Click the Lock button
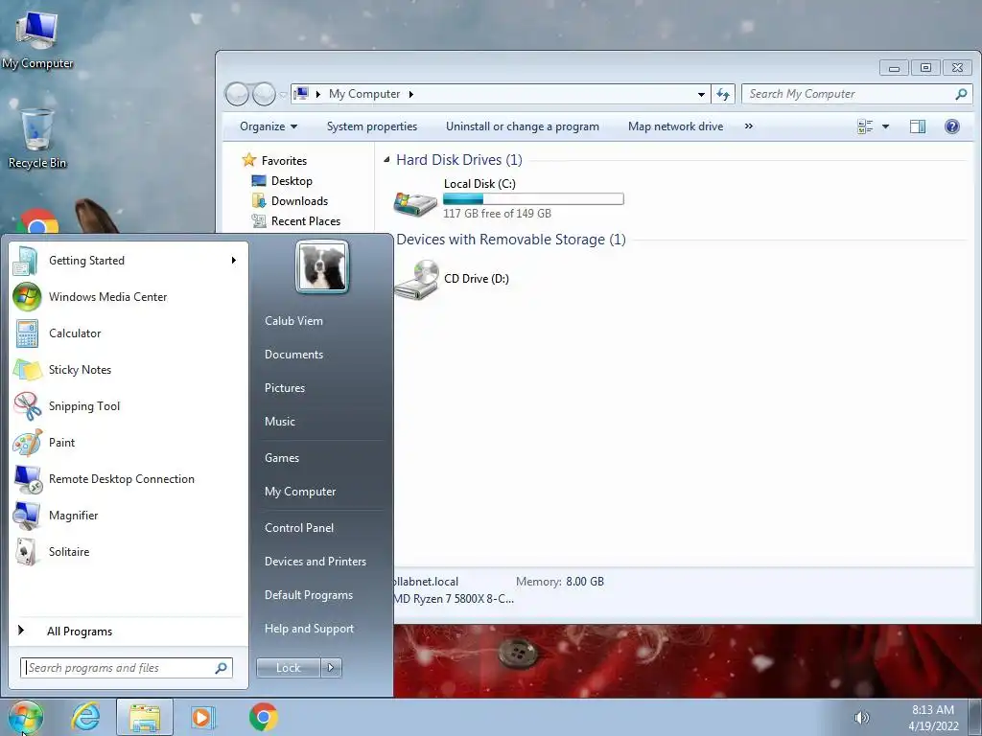 [288, 668]
